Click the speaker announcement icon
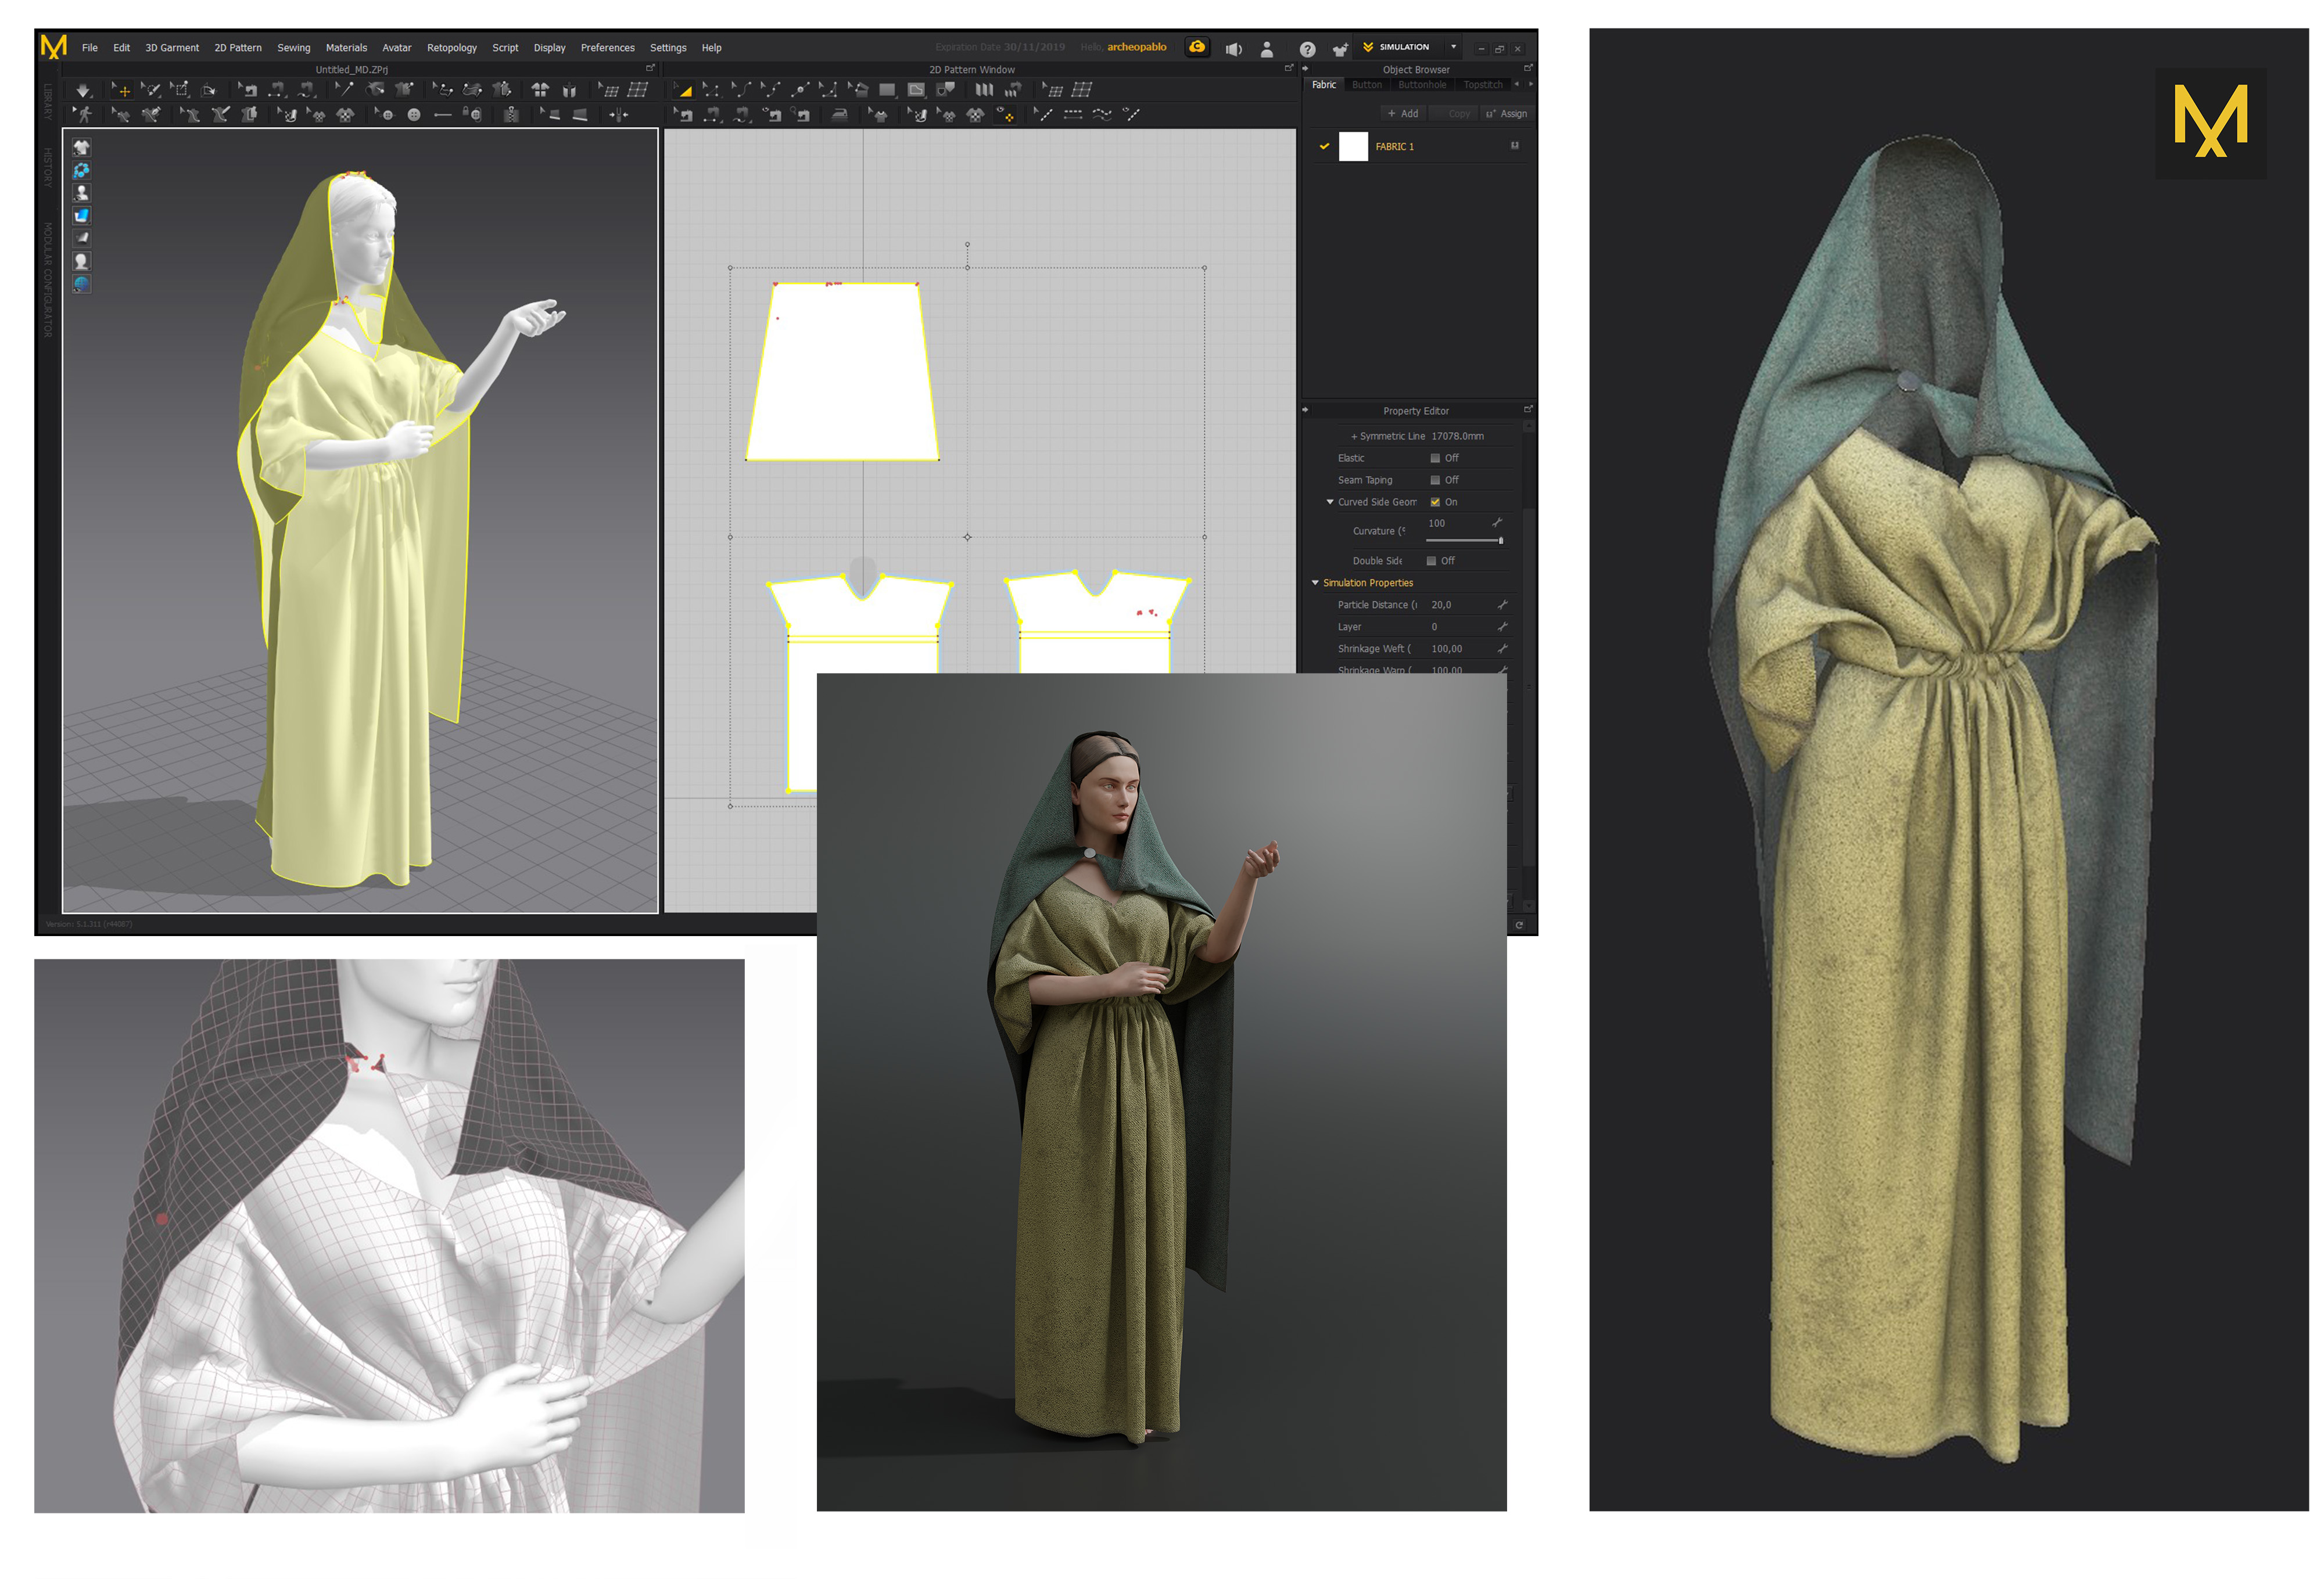 coord(1234,49)
